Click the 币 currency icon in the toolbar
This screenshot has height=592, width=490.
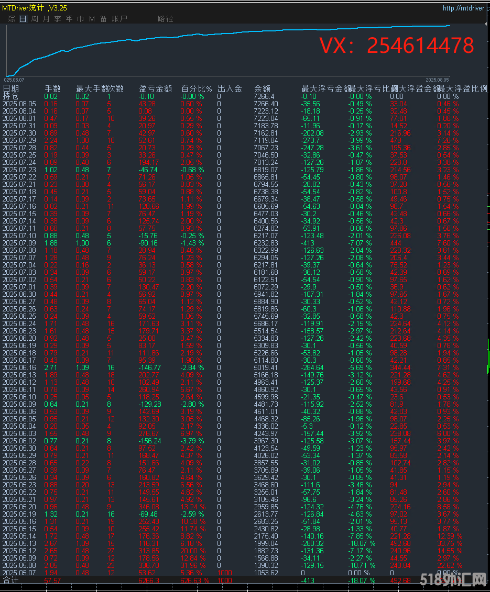click(80, 18)
